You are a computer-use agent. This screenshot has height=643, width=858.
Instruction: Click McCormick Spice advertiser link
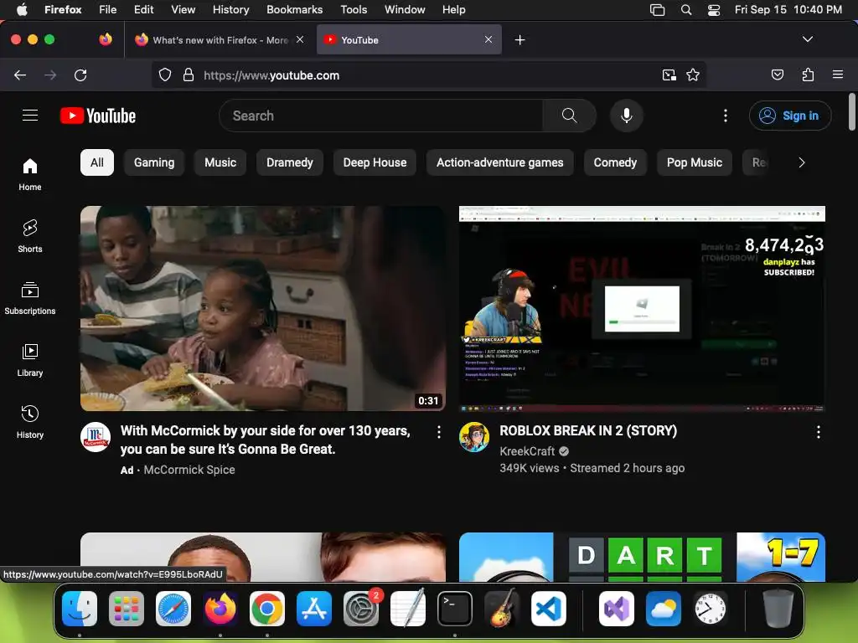point(189,470)
